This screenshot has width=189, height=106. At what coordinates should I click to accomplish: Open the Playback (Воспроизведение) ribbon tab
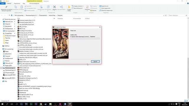coord(34,3)
